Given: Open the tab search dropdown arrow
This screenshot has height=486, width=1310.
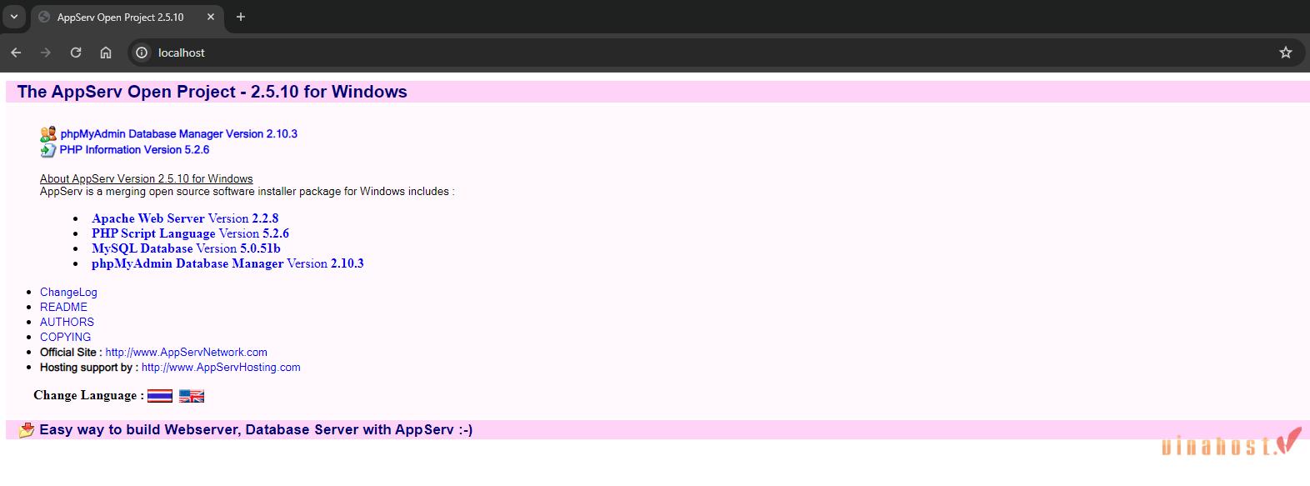Looking at the screenshot, I should [14, 17].
